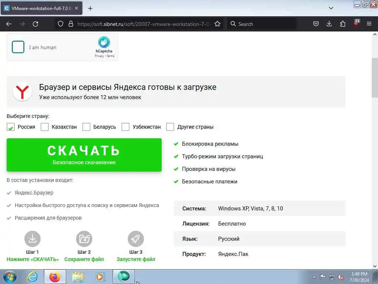Click the Блокировка рекламы text
The height and width of the screenshot is (284, 378).
[x=210, y=144]
